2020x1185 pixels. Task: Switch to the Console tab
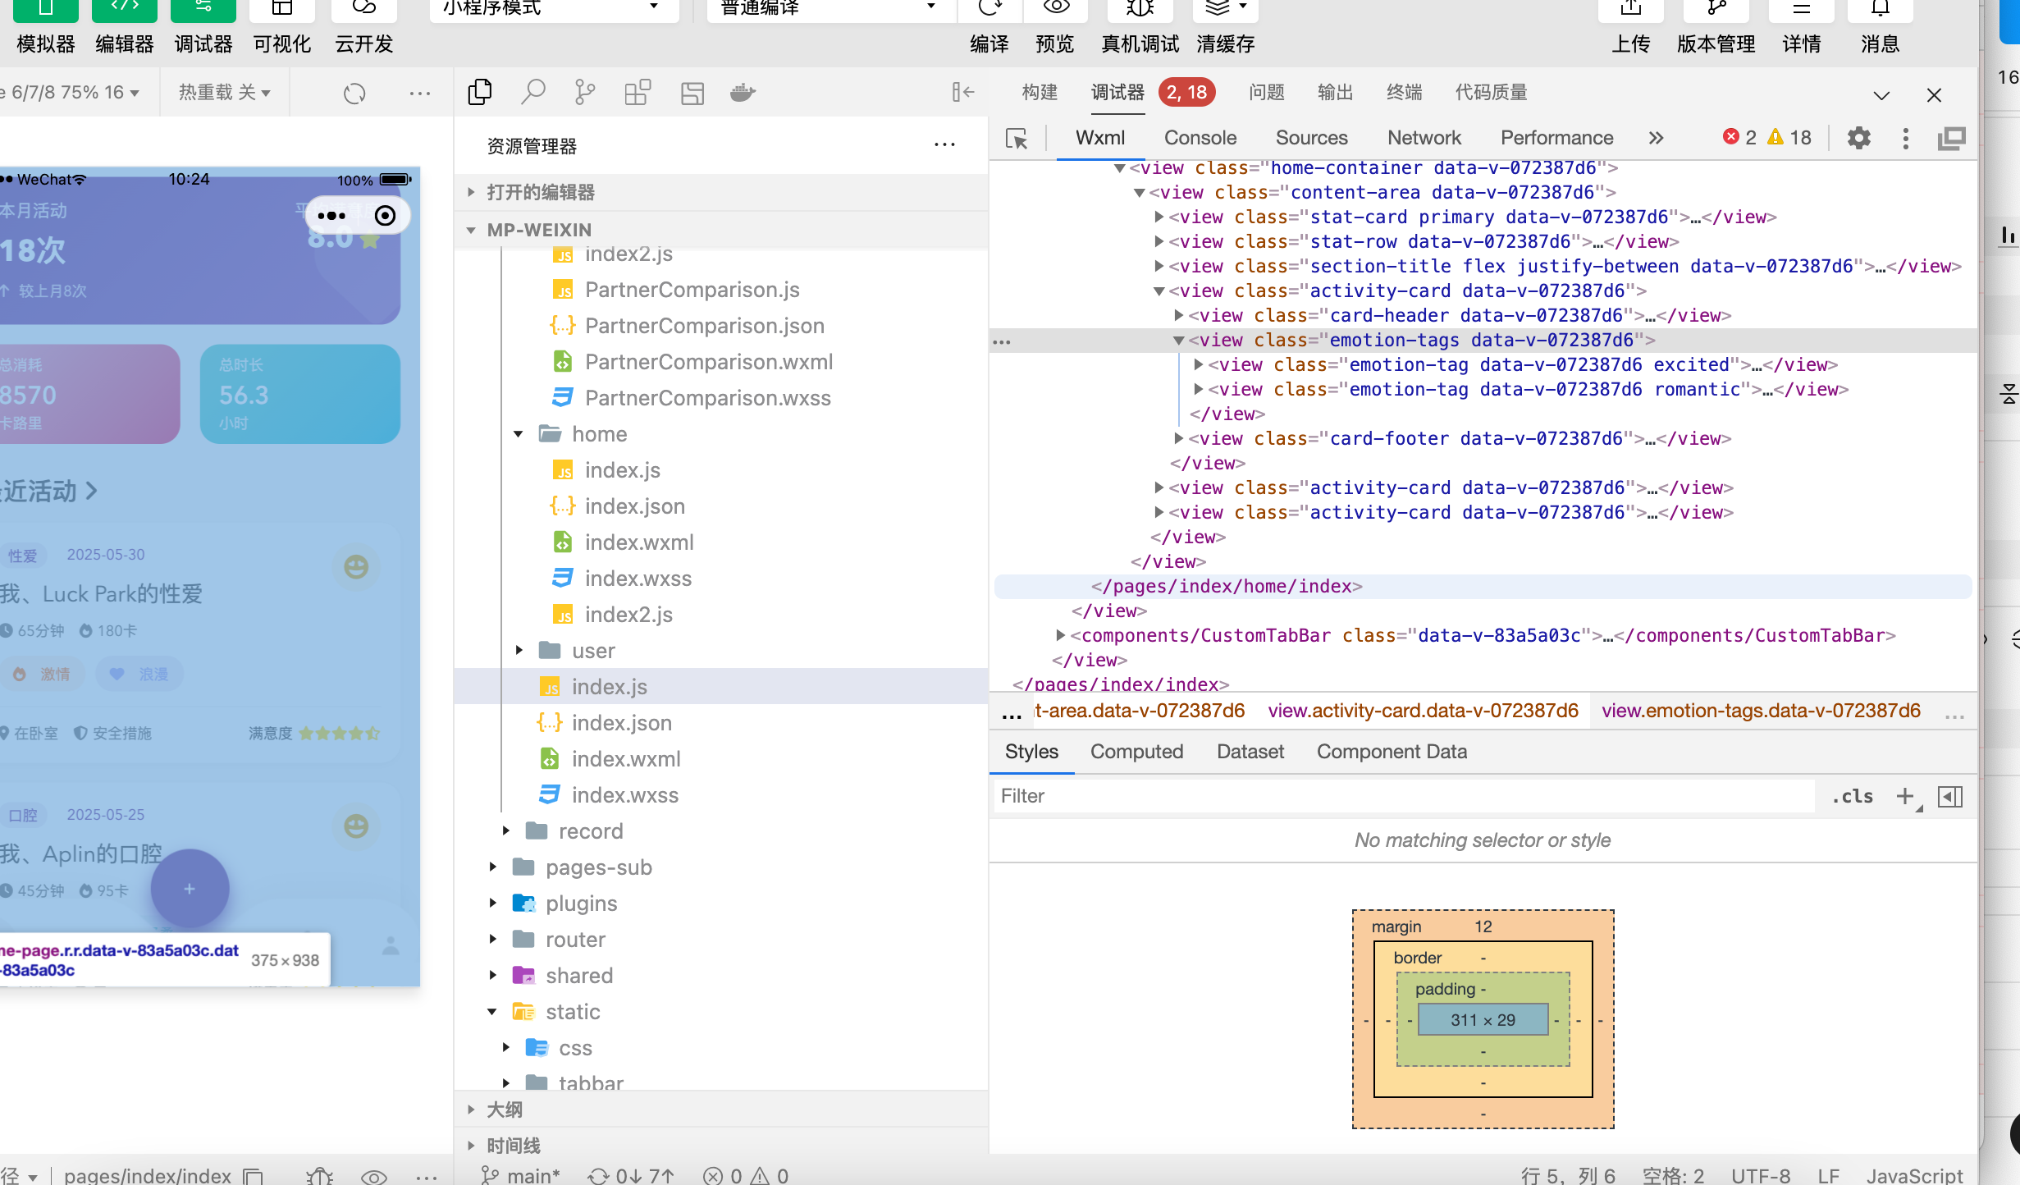click(1200, 138)
